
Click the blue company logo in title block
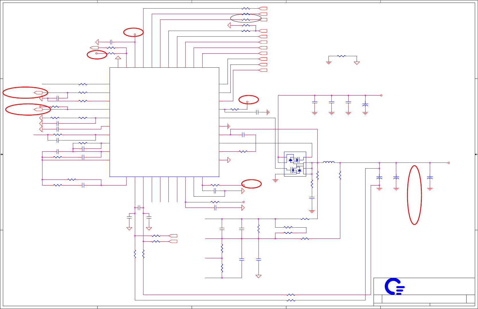[x=395, y=286]
